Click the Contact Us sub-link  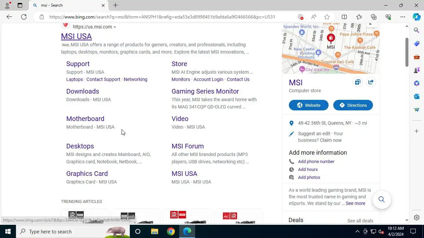pos(238,79)
